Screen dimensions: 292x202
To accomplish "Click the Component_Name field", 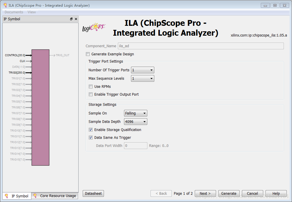I will 201,46.
